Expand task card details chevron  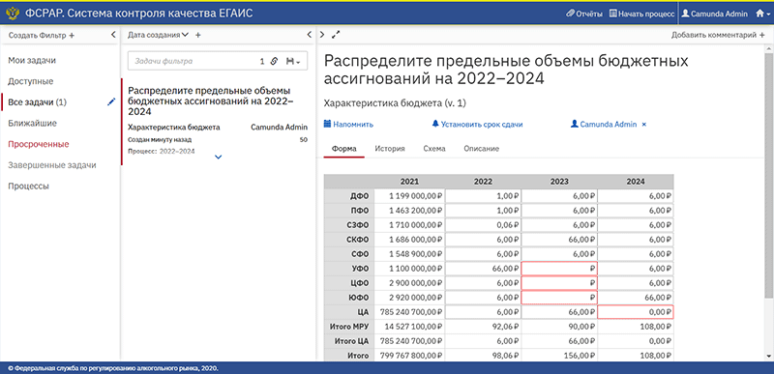(x=219, y=158)
